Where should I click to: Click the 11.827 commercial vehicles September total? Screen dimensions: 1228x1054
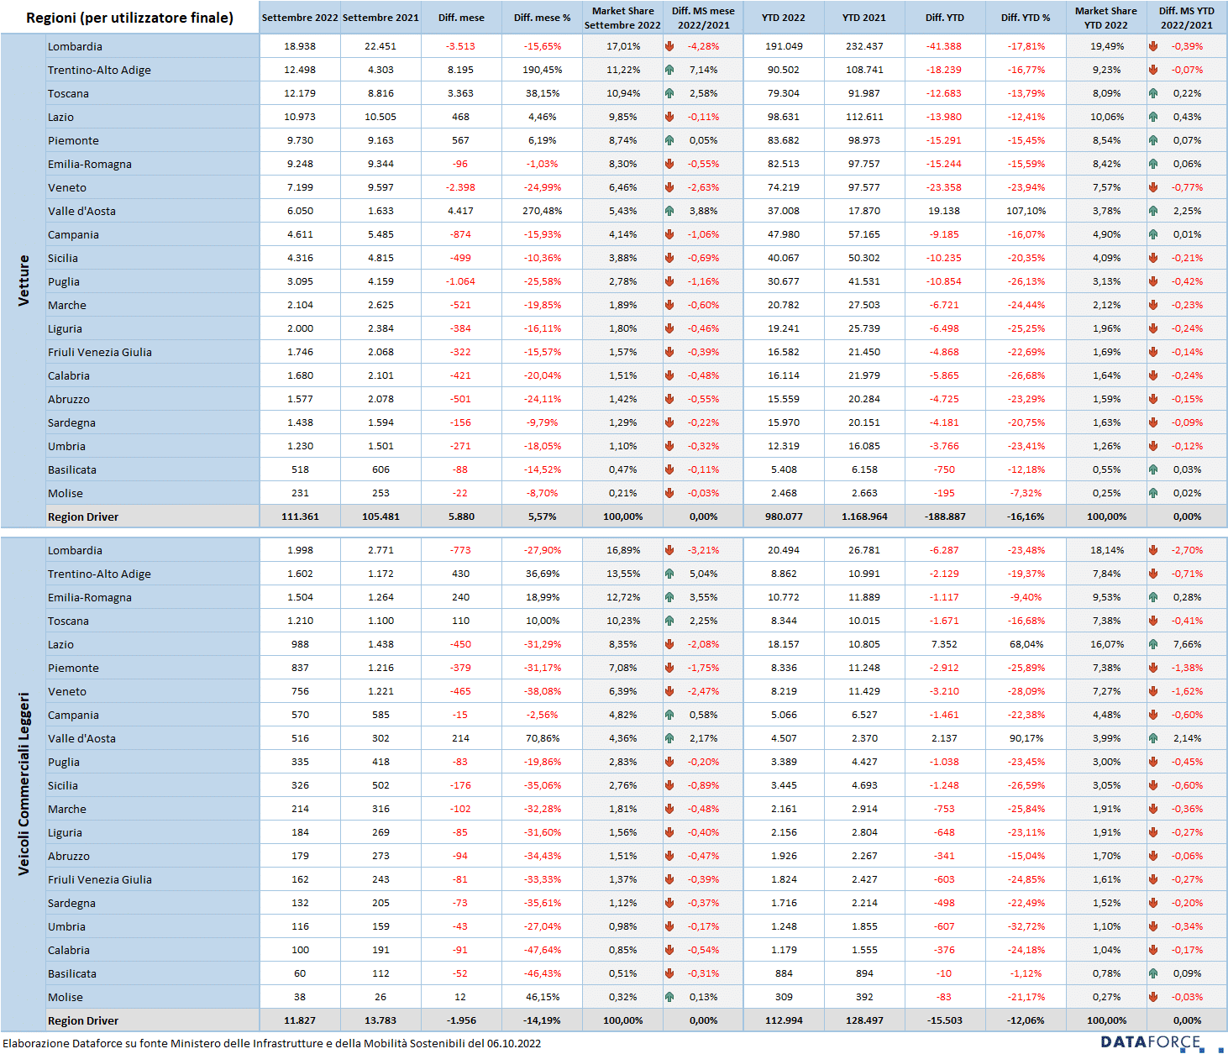click(x=300, y=1020)
